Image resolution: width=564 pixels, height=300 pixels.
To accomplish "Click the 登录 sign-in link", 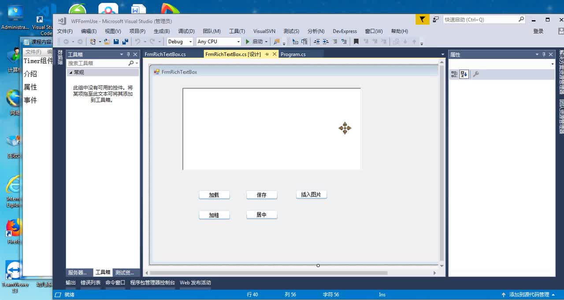I will [538, 31].
